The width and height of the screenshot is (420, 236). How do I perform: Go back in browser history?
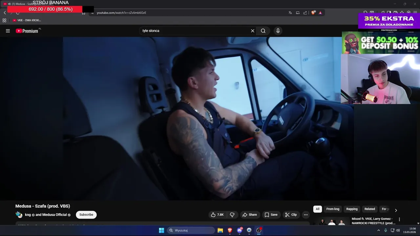pos(5,13)
